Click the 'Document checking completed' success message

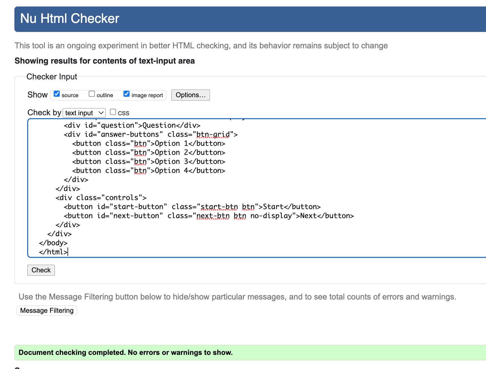[x=250, y=353]
